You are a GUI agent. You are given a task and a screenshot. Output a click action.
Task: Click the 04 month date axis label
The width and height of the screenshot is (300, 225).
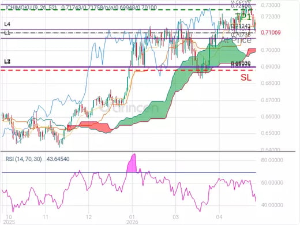click(x=219, y=217)
